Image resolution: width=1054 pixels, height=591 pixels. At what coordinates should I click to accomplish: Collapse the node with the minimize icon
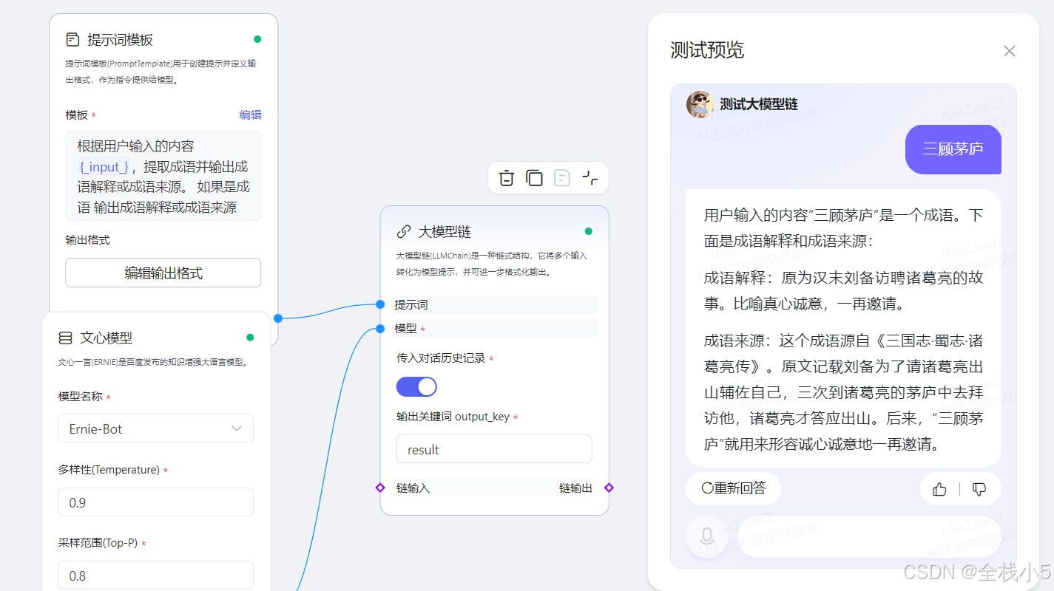[x=590, y=178]
